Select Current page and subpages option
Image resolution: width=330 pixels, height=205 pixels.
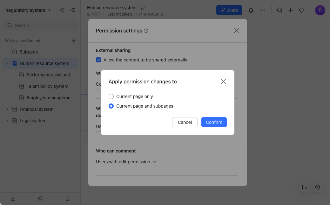(111, 106)
